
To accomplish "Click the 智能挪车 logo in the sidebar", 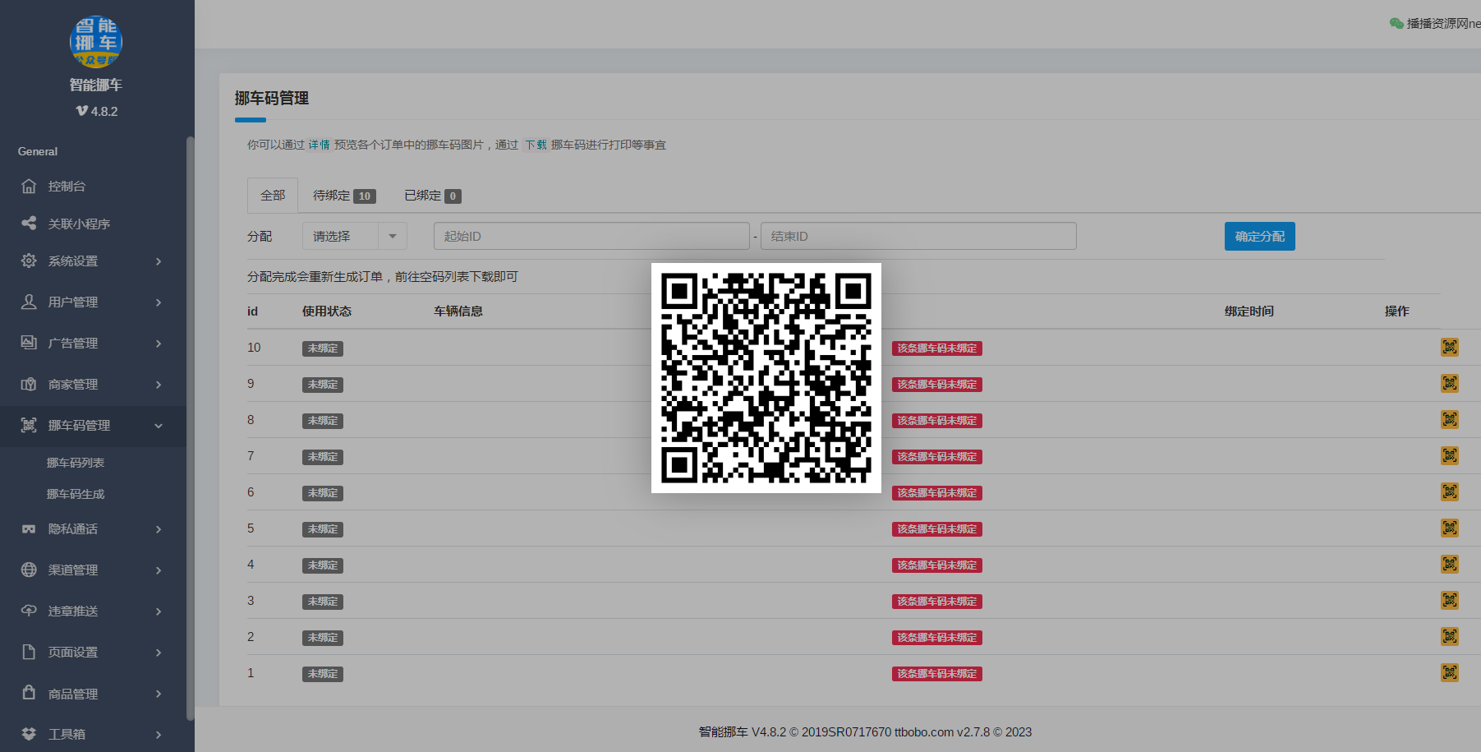I will pos(96,41).
